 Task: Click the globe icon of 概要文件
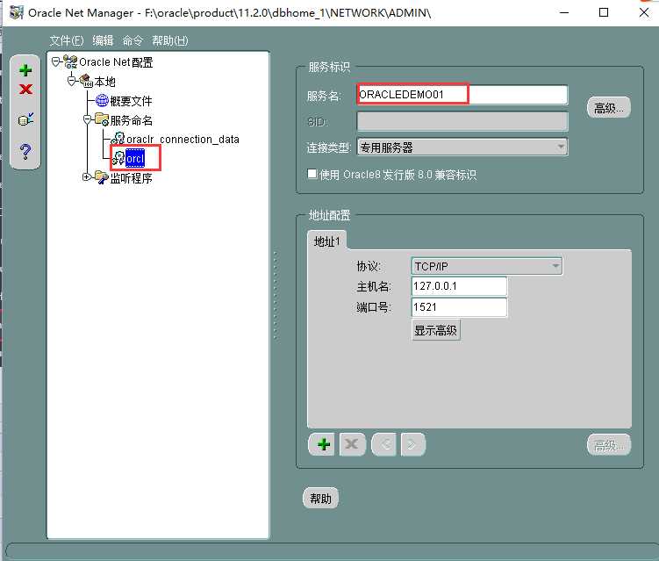point(102,100)
